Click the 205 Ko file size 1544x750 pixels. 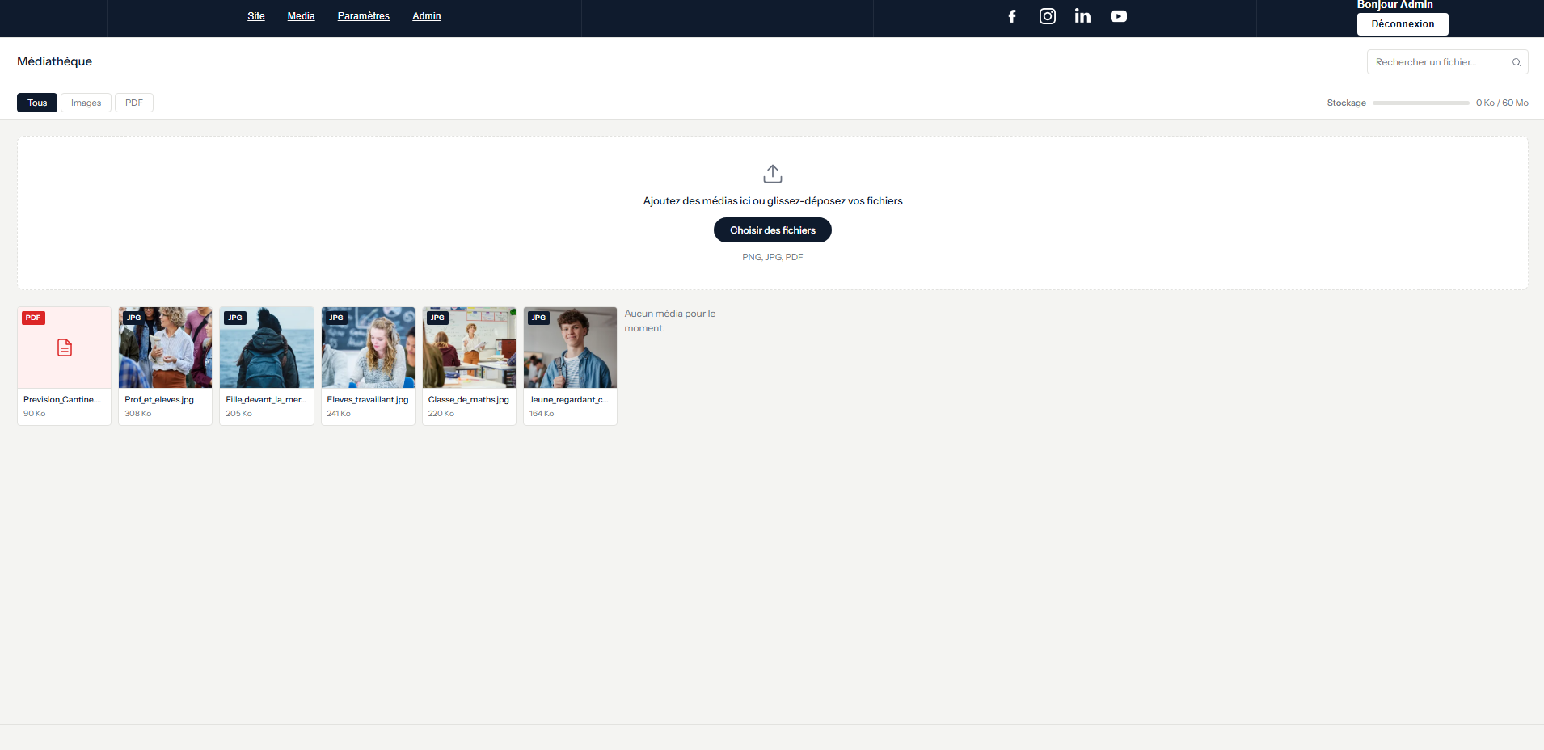239,414
